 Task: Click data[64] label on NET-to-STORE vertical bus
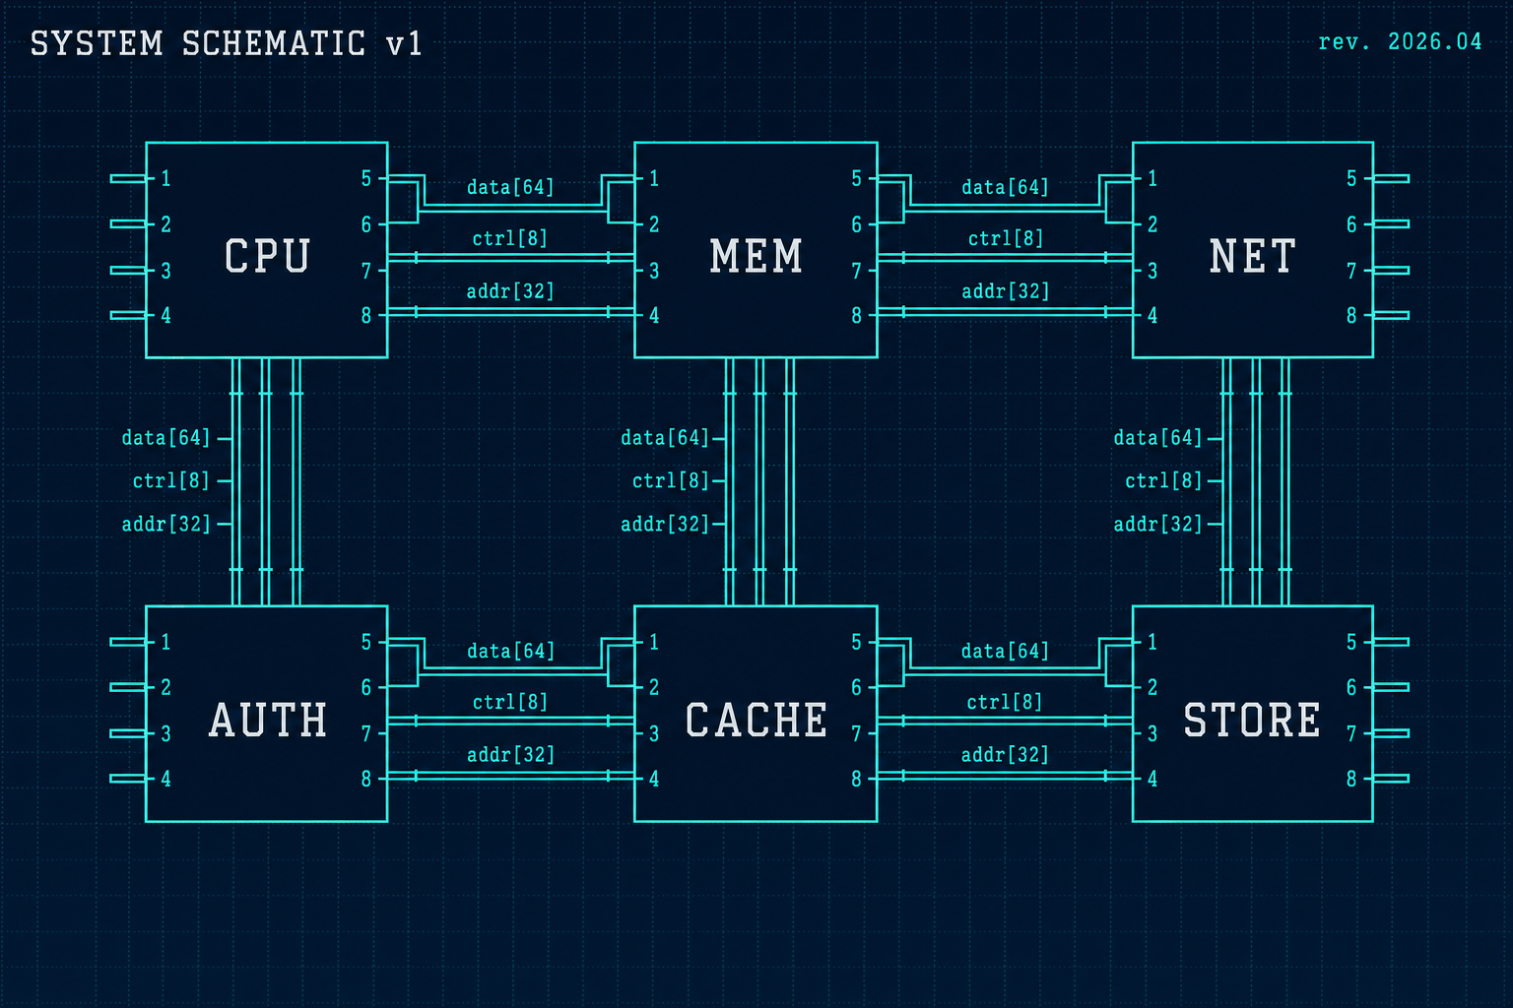[1157, 438]
